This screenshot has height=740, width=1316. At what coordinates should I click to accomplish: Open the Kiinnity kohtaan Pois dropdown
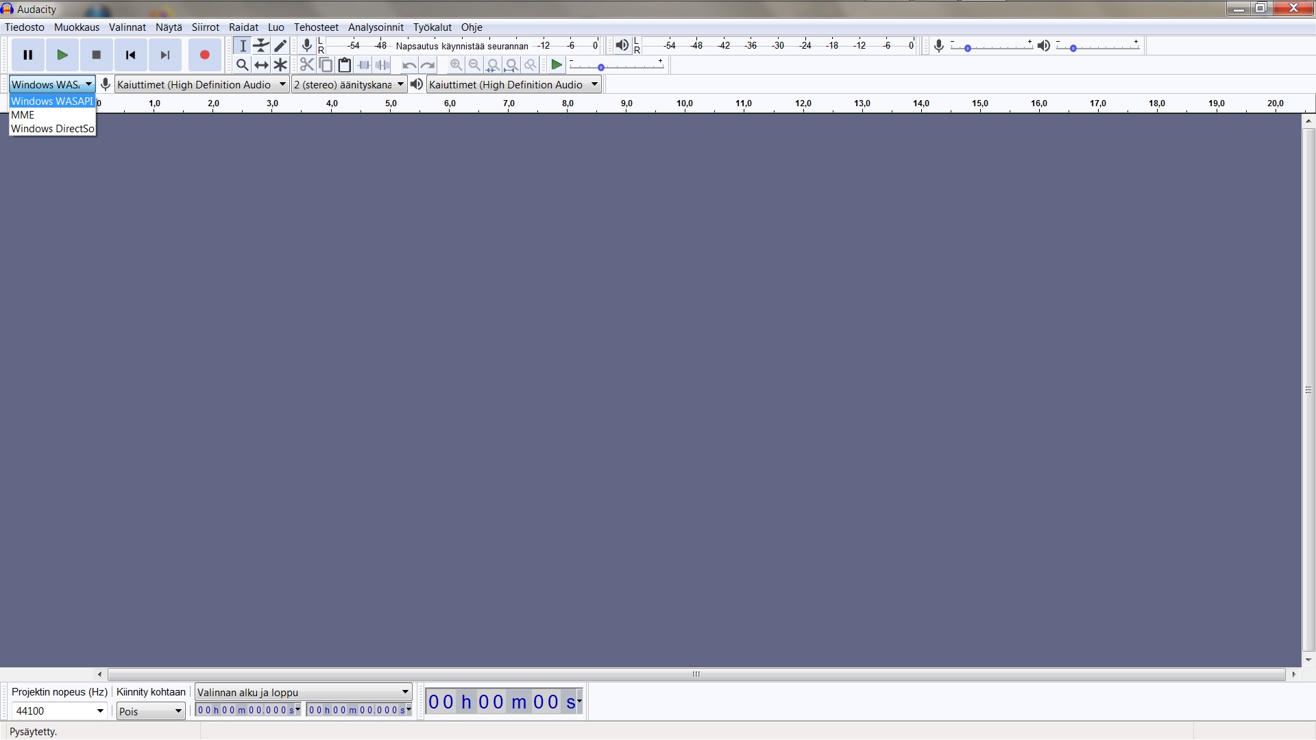pos(151,711)
